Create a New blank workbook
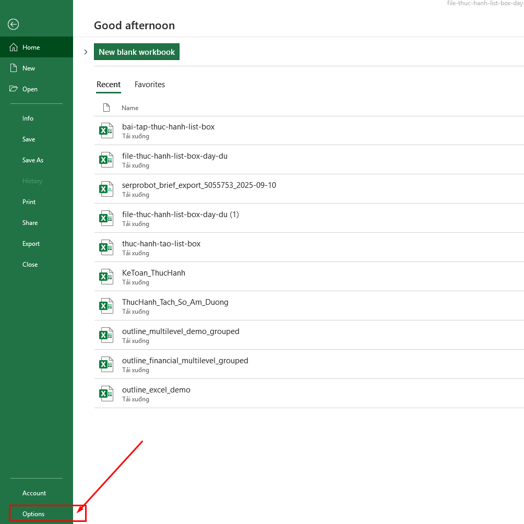Viewport: 524px width, 524px height. 136,52
